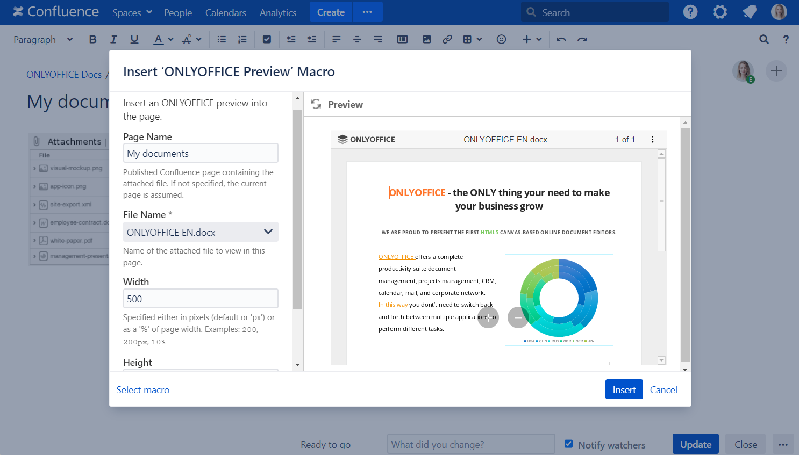Viewport: 799px width, 455px height.
Task: Click the undo arrow icon
Action: click(x=561, y=39)
